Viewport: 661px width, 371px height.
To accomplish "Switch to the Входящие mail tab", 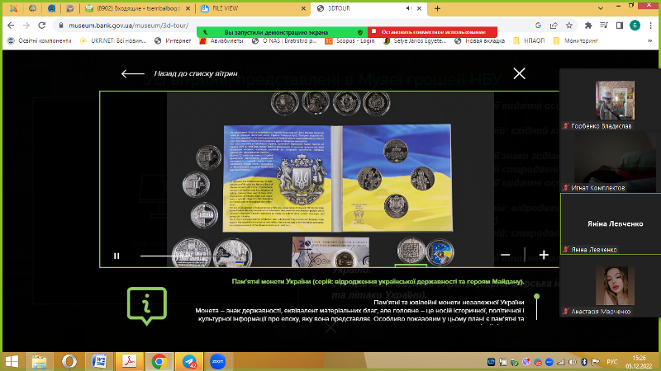I will tap(137, 8).
